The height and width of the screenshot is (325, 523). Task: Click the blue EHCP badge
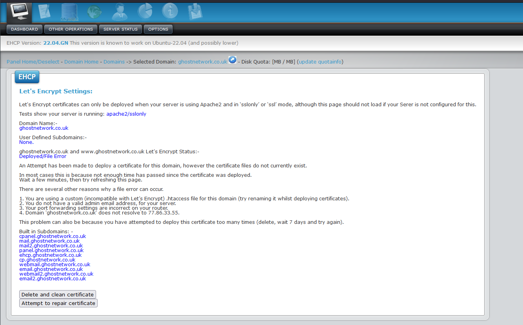[x=27, y=77]
